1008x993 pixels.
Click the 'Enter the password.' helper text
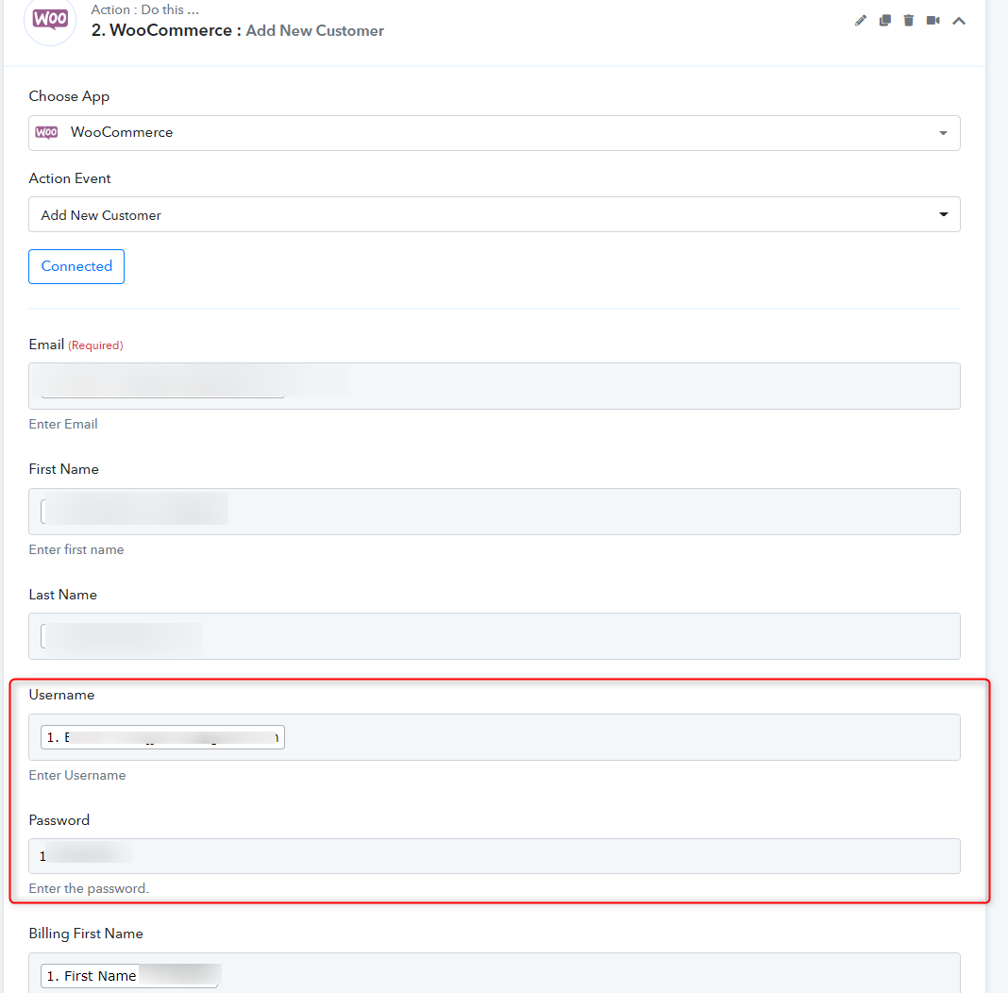[x=89, y=888]
